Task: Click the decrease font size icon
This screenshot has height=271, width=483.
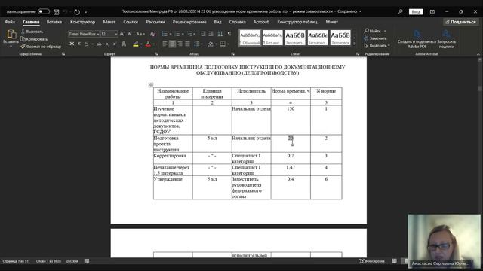Action: tap(129, 34)
